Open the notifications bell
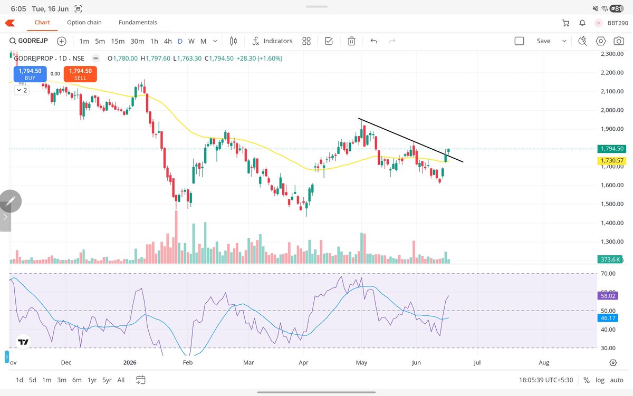This screenshot has height=396, width=633. [x=582, y=23]
